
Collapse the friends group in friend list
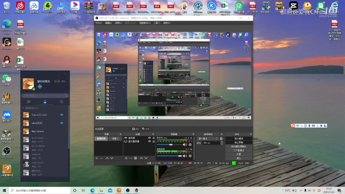pyautogui.click(x=23, y=108)
